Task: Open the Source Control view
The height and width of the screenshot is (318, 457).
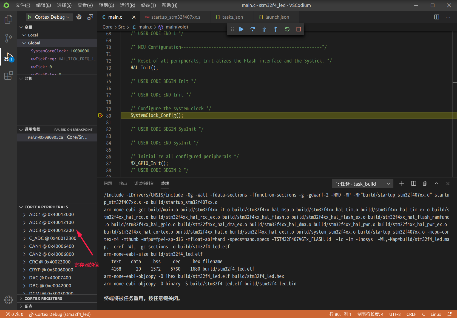Action: [x=8, y=38]
